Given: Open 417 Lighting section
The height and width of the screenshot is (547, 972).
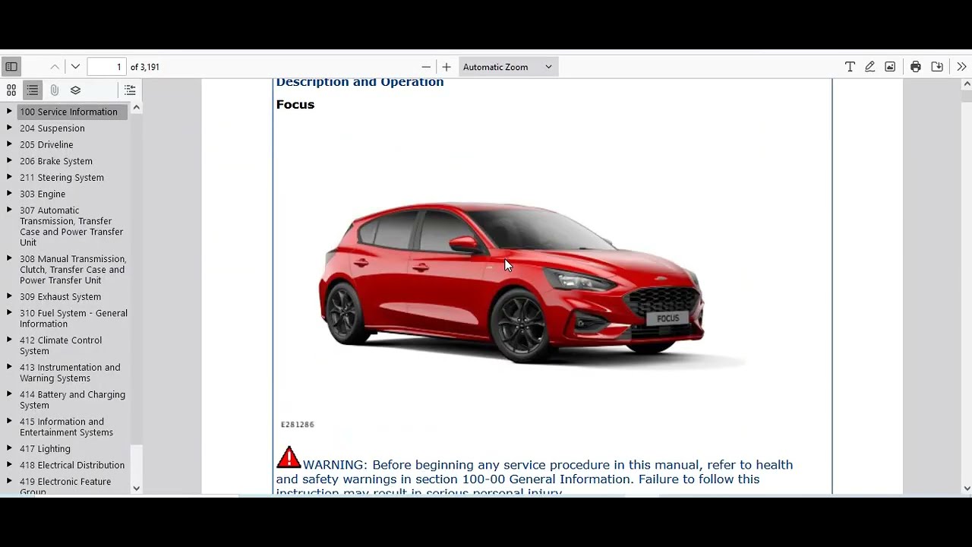Looking at the screenshot, I should coord(45,449).
